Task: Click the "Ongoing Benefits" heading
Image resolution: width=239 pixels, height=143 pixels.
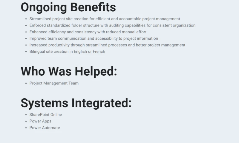Action: (x=68, y=7)
